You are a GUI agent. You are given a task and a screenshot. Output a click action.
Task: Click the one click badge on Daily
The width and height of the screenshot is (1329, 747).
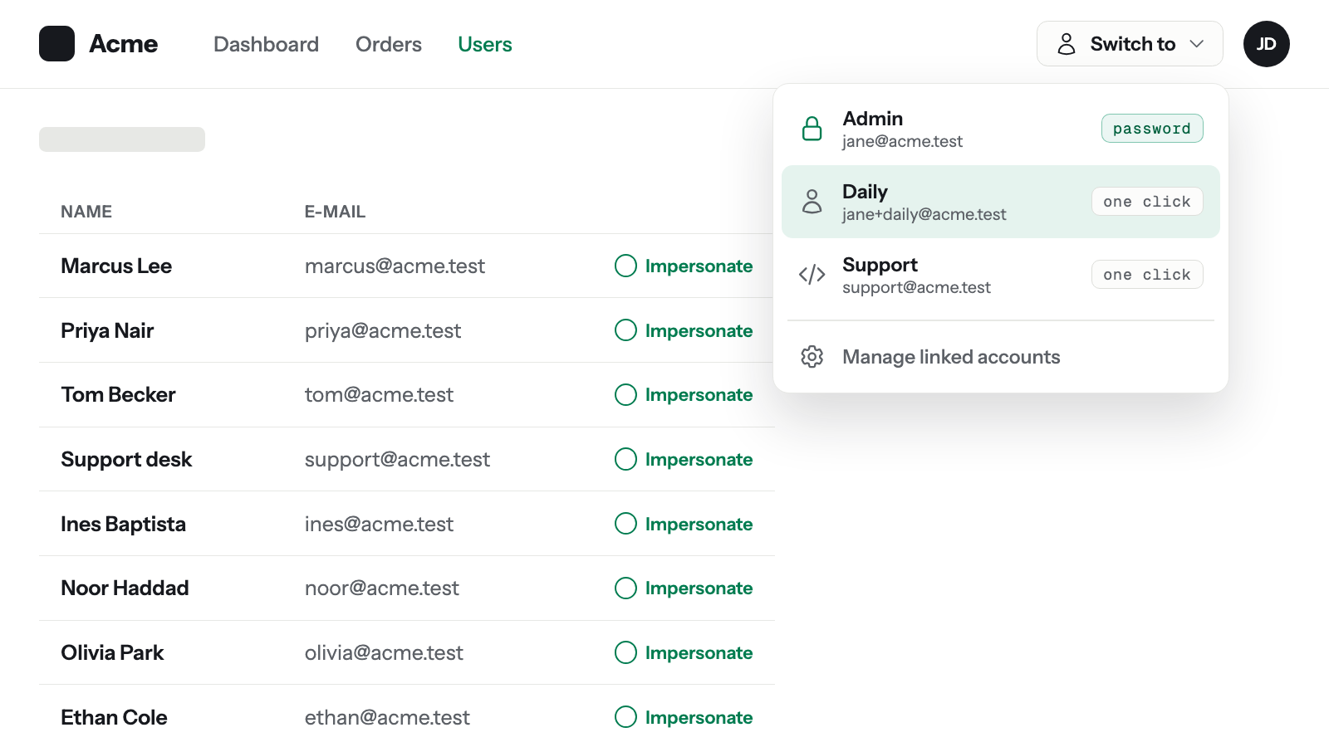[1147, 202]
